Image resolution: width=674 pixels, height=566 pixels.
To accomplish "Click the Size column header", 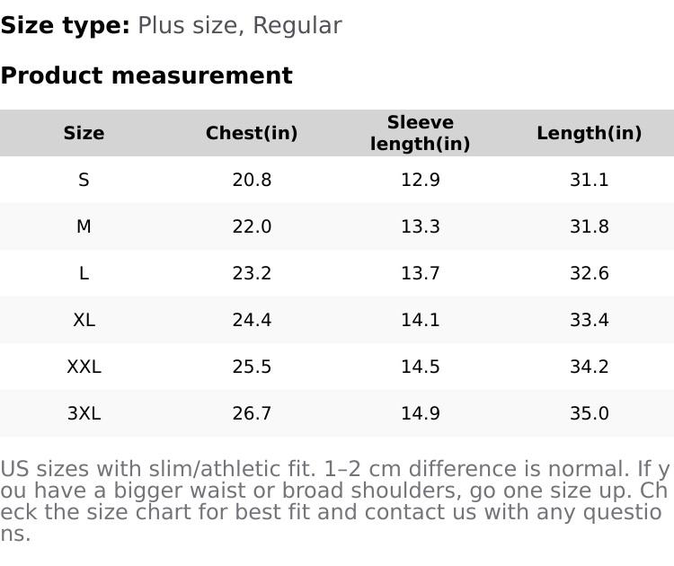I will 84,133.
